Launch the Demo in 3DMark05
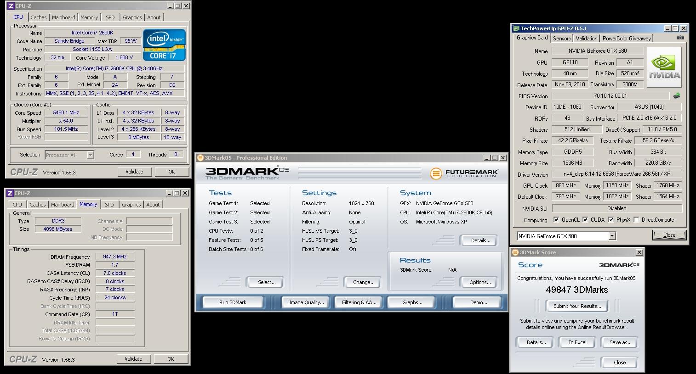696x374 pixels. pos(479,302)
